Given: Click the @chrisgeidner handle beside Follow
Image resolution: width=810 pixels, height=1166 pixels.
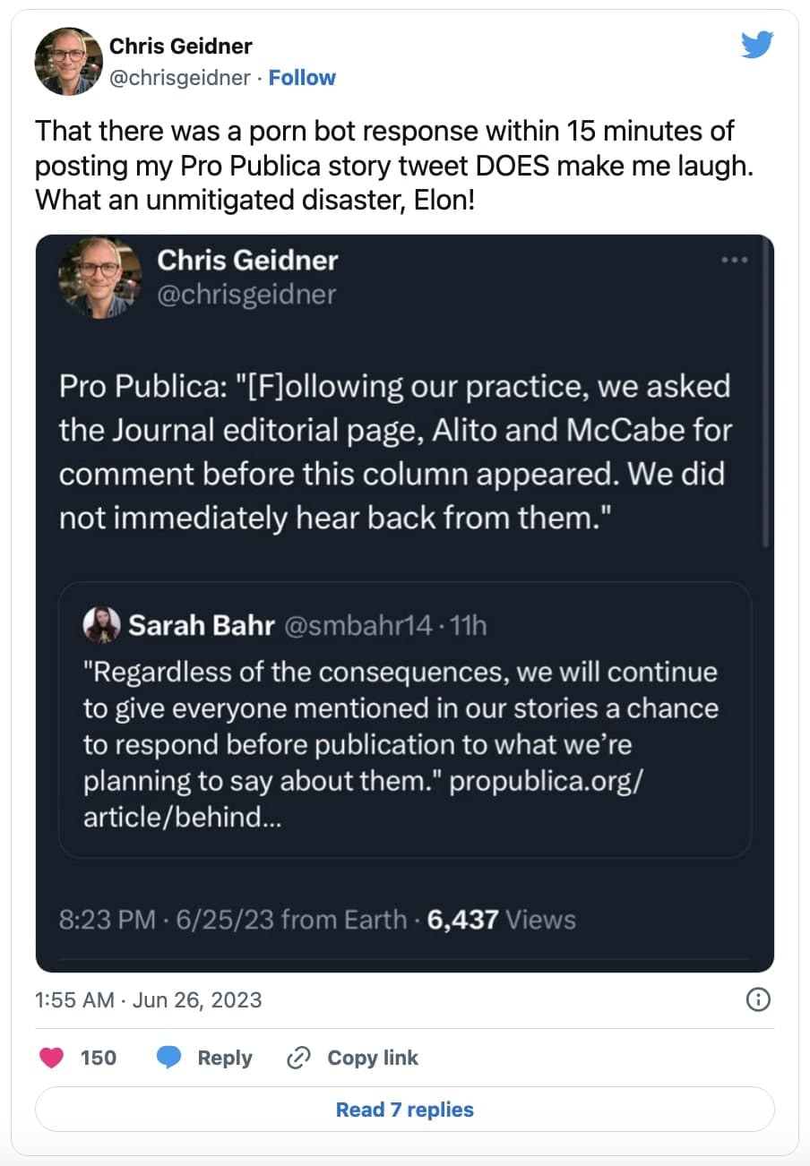Looking at the screenshot, I should [x=179, y=78].
